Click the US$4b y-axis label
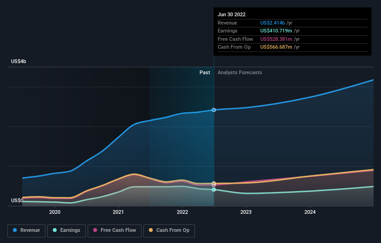This screenshot has height=243, width=381. [19, 61]
